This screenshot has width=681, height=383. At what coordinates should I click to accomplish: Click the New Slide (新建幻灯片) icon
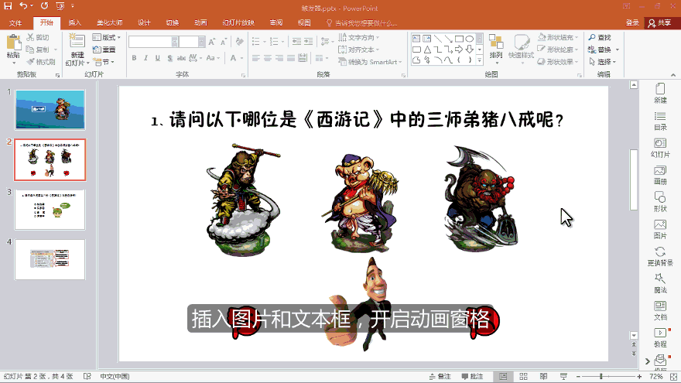[77, 42]
